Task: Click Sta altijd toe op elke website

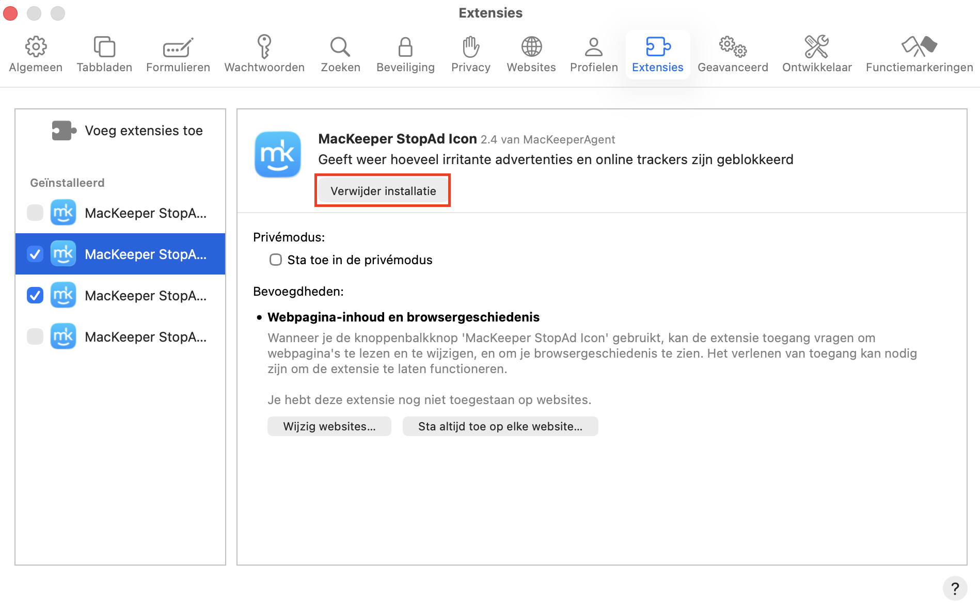Action: [x=500, y=426]
